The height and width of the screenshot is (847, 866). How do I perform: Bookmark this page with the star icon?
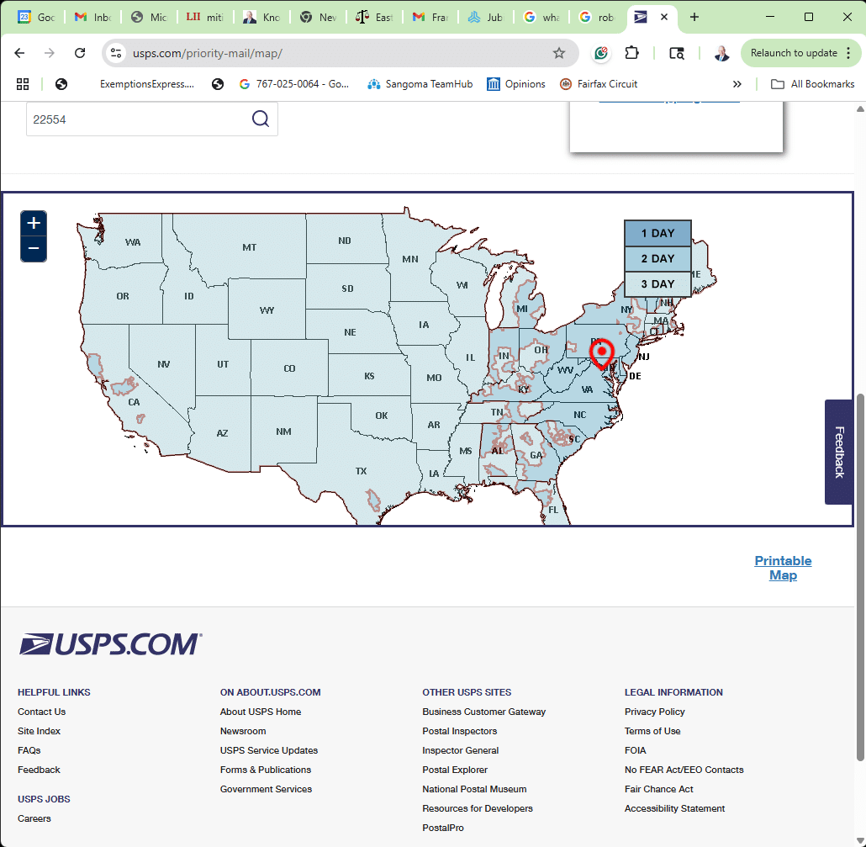tap(559, 53)
